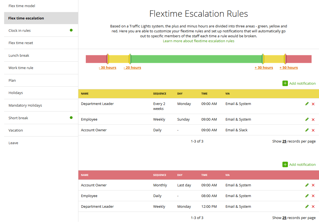Click the green status dot beside Short break
Screen dimensions: 319x222
coord(71,118)
